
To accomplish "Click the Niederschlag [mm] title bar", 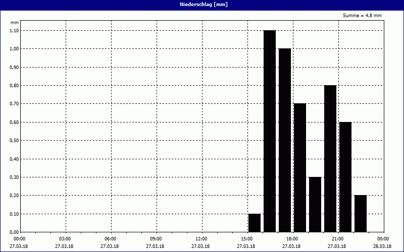I will click(x=202, y=5).
